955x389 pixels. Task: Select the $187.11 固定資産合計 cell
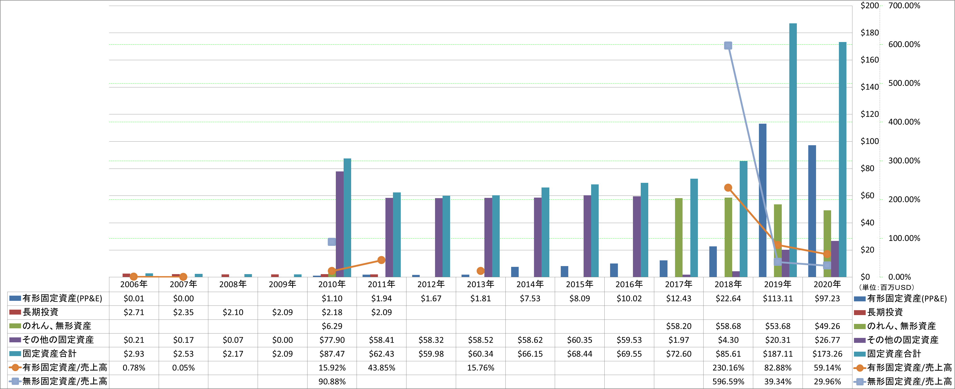tap(778, 354)
